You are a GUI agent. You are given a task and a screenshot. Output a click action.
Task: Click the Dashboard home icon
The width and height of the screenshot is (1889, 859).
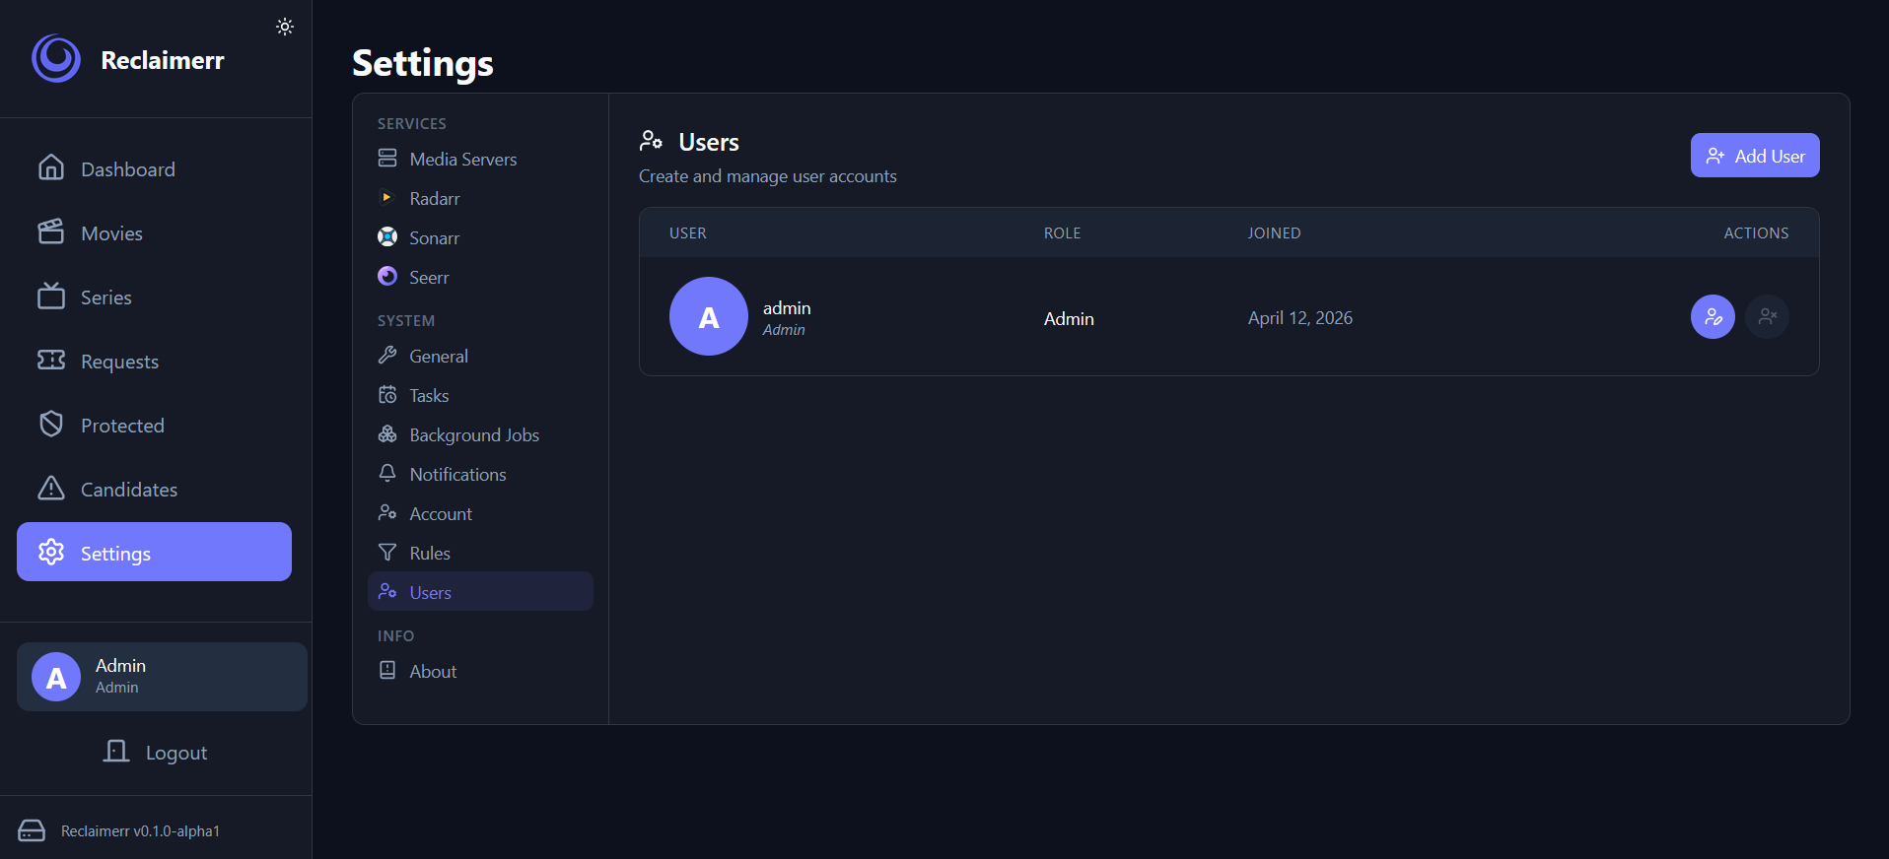51,167
